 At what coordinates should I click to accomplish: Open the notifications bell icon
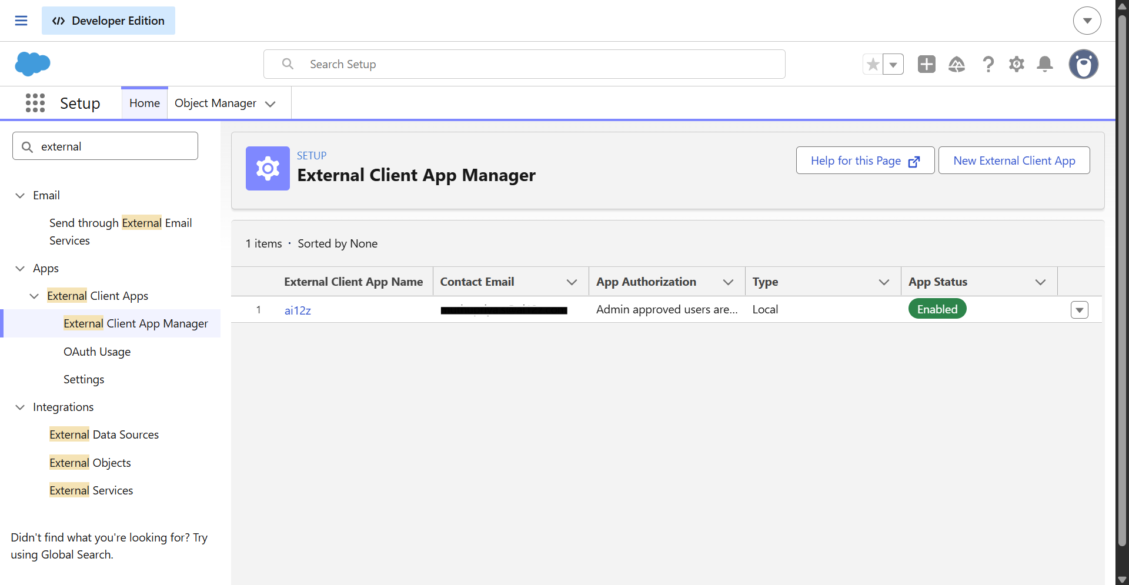coord(1045,64)
